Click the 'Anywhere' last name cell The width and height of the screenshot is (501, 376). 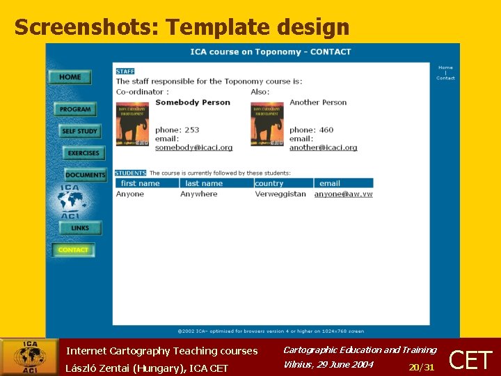pyautogui.click(x=199, y=194)
